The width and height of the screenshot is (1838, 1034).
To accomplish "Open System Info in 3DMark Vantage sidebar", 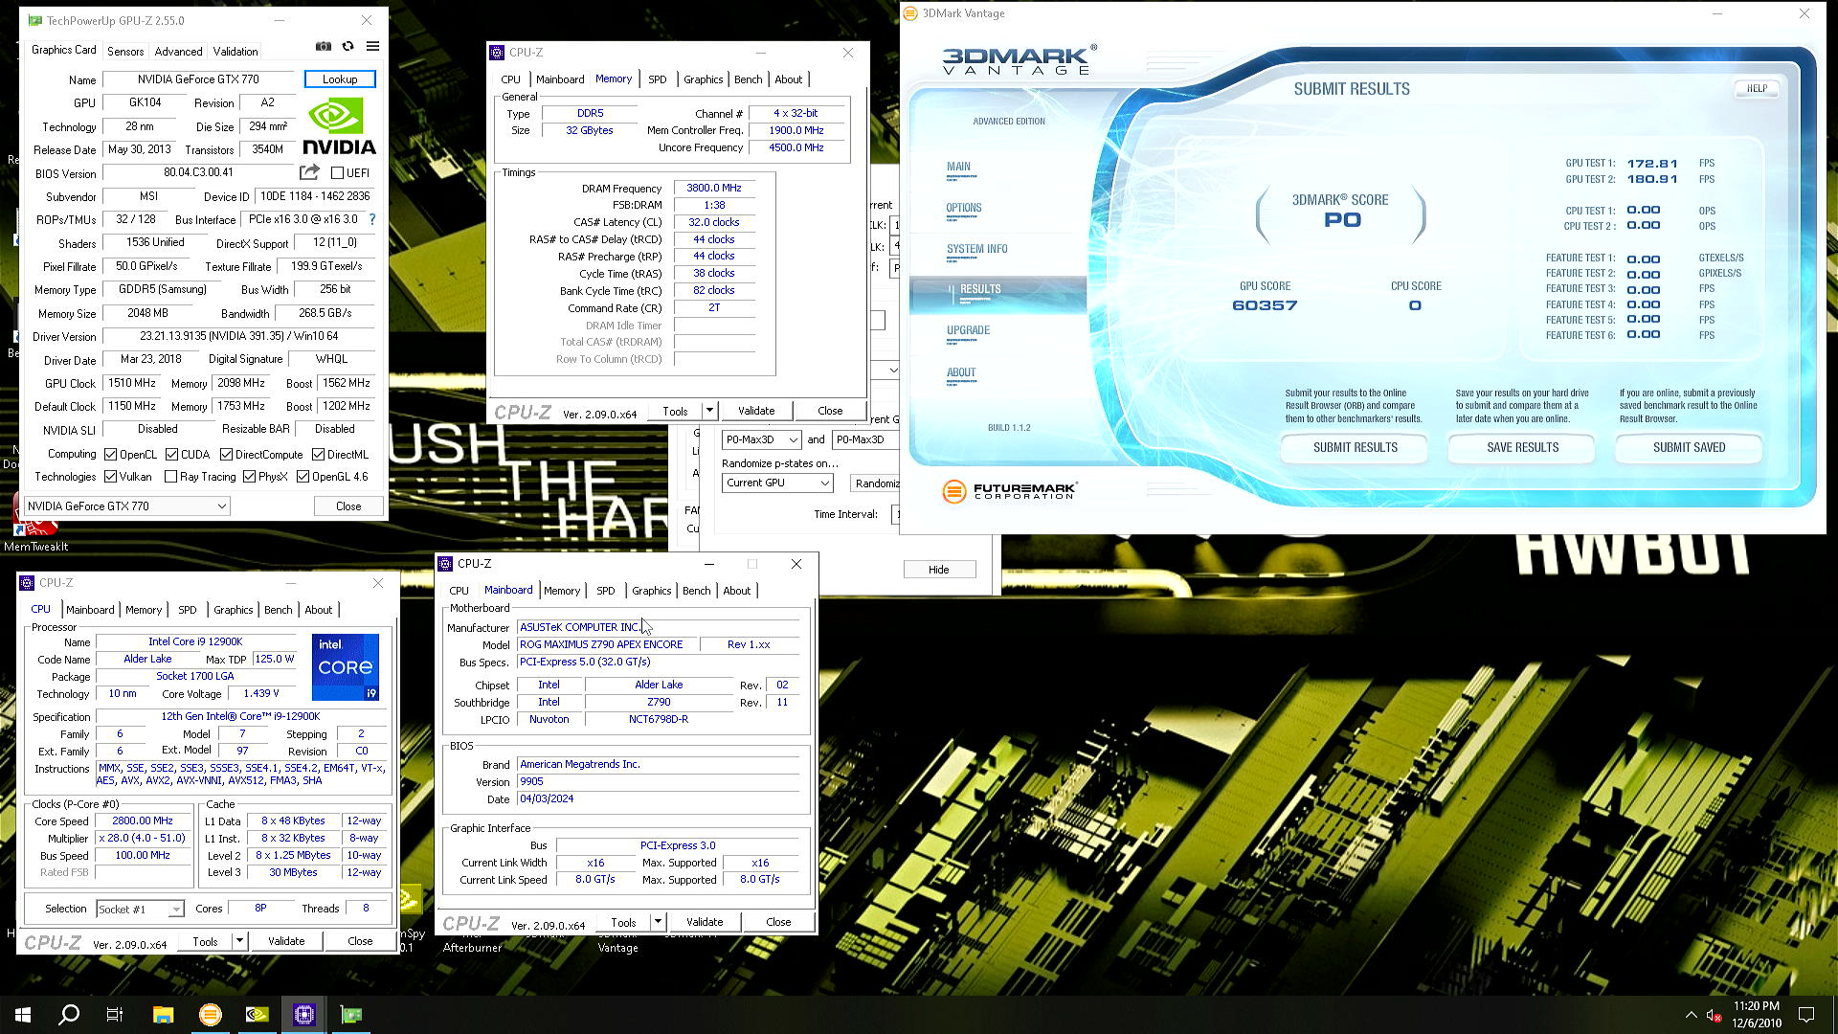I will [x=976, y=249].
